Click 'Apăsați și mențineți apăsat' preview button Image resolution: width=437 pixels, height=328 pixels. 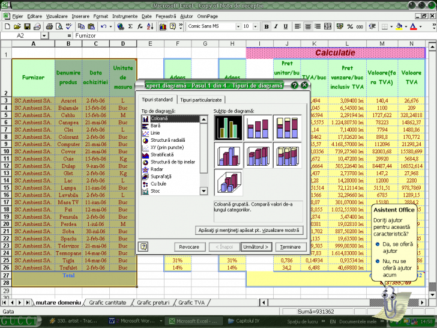(249, 231)
